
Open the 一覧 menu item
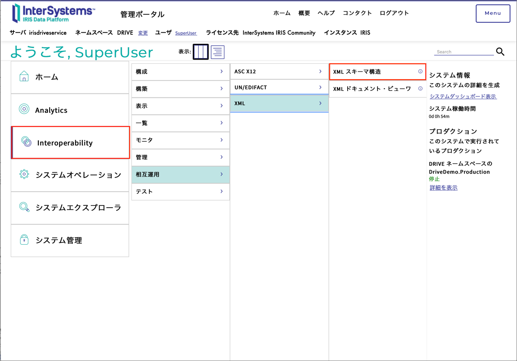coord(181,123)
